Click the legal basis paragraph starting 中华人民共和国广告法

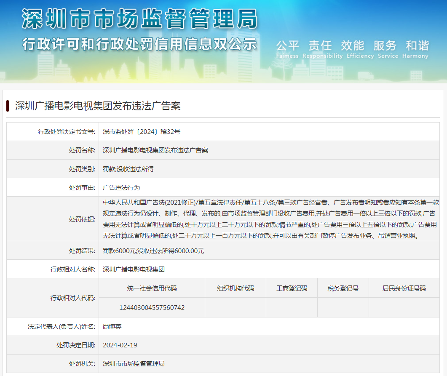pos(270,219)
